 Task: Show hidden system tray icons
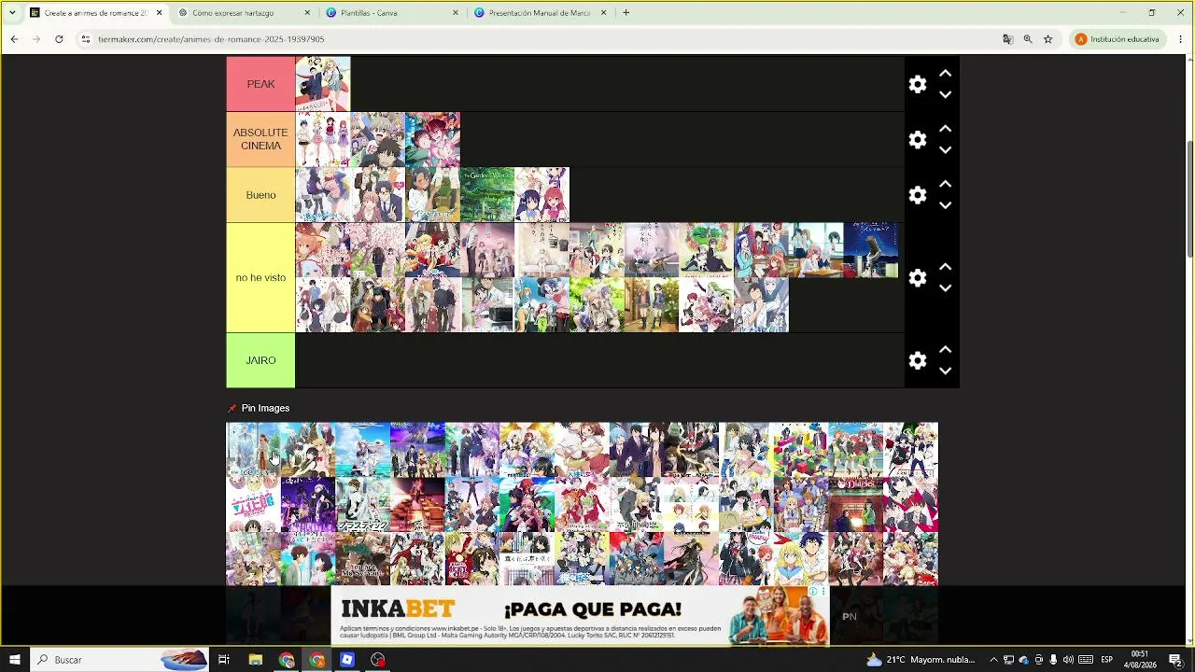coord(993,660)
